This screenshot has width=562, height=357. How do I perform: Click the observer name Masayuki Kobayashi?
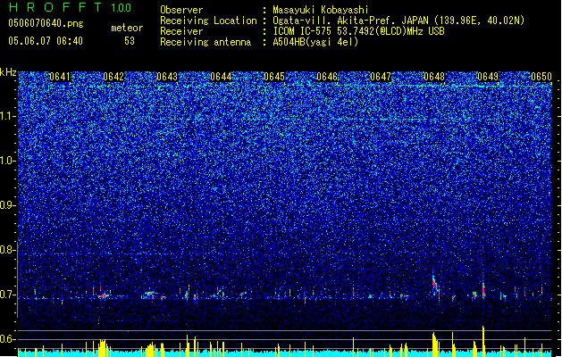[320, 10]
